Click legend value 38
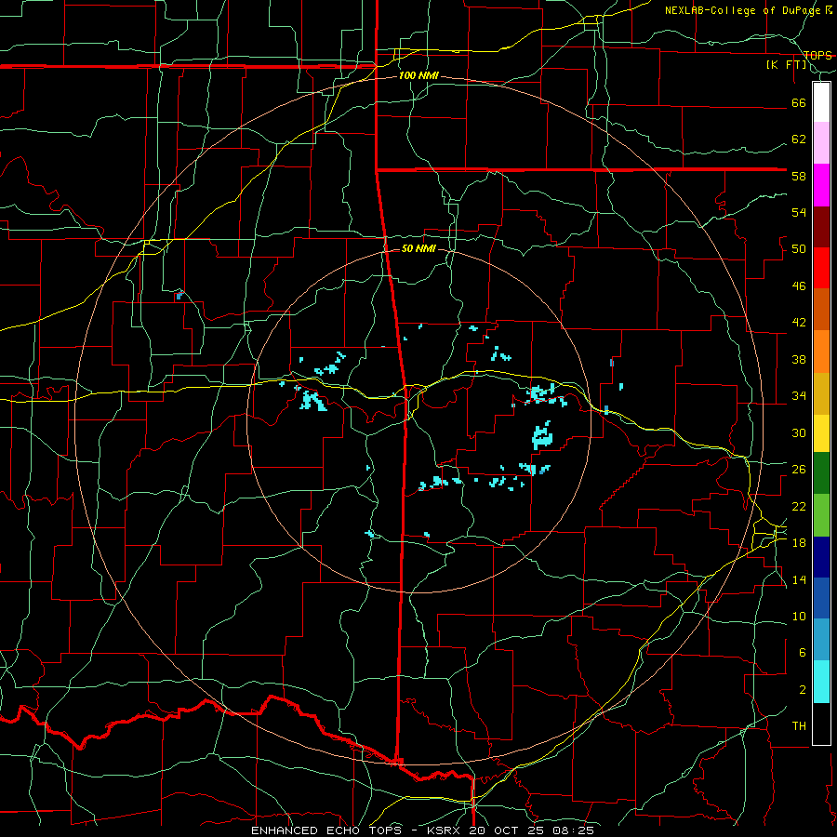 tap(799, 360)
